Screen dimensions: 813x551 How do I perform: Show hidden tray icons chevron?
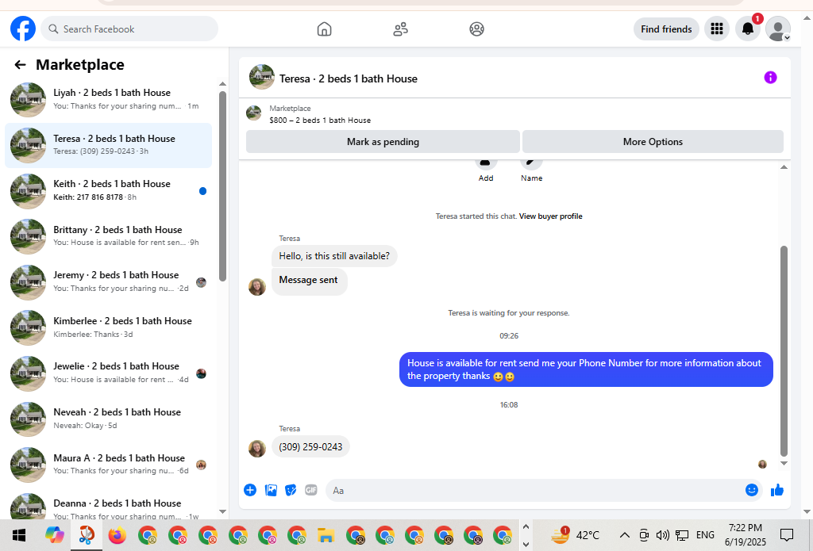click(625, 535)
